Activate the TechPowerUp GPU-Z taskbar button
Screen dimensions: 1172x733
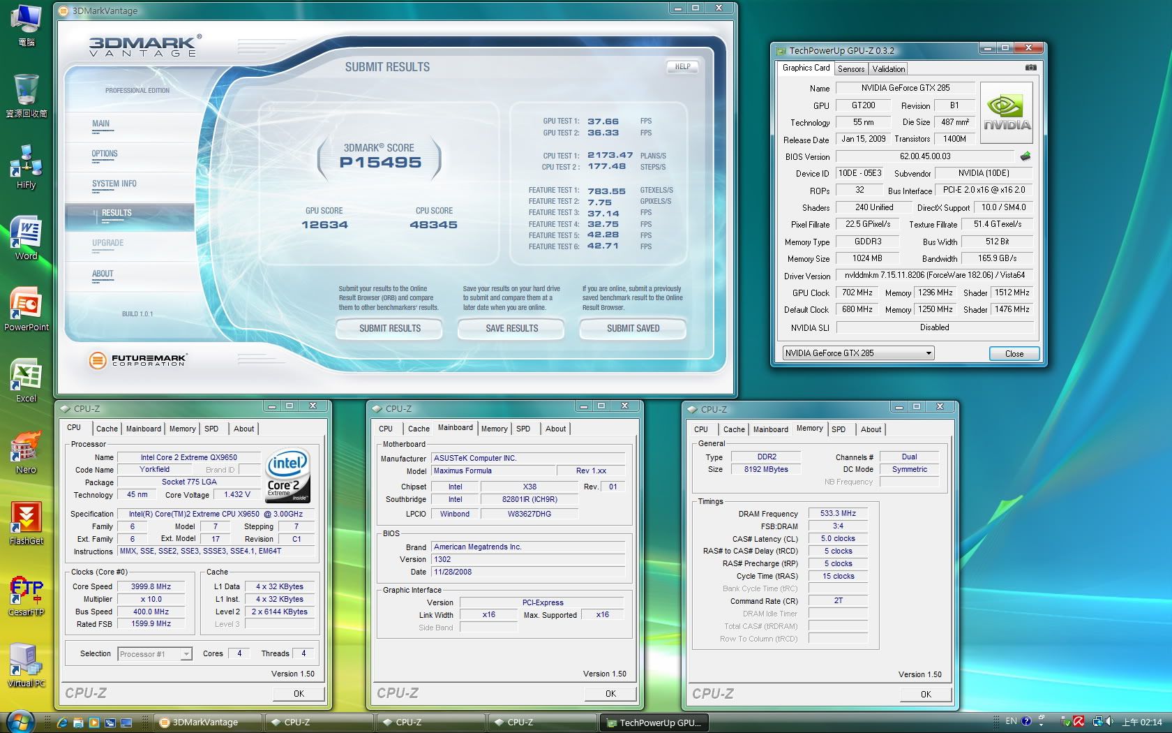pos(654,723)
